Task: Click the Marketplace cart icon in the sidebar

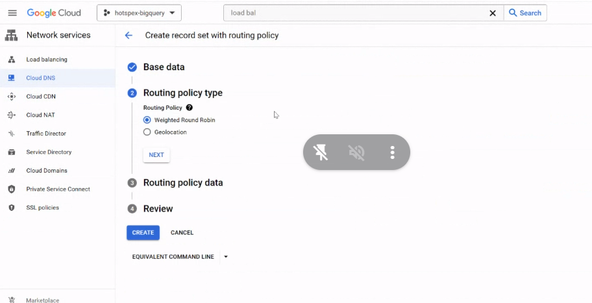Action: coord(12,300)
